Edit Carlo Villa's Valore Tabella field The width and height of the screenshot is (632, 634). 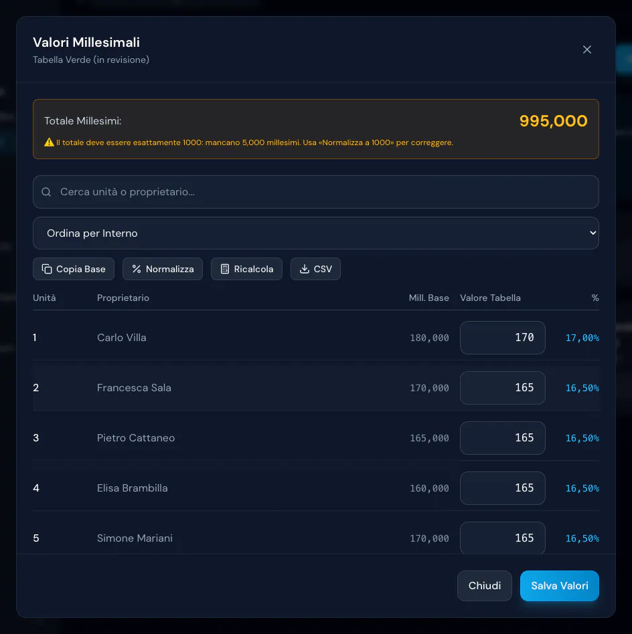point(502,338)
